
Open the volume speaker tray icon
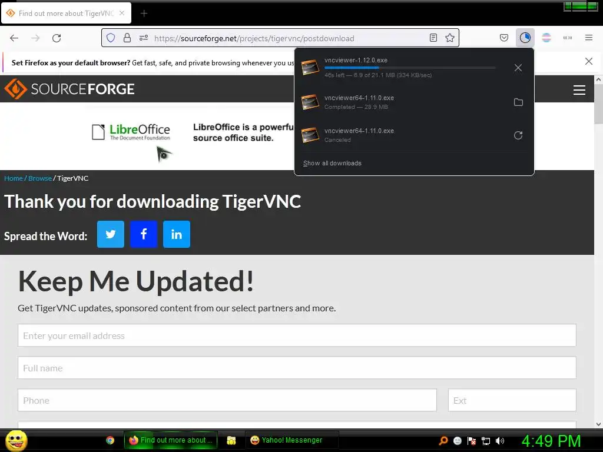(500, 441)
